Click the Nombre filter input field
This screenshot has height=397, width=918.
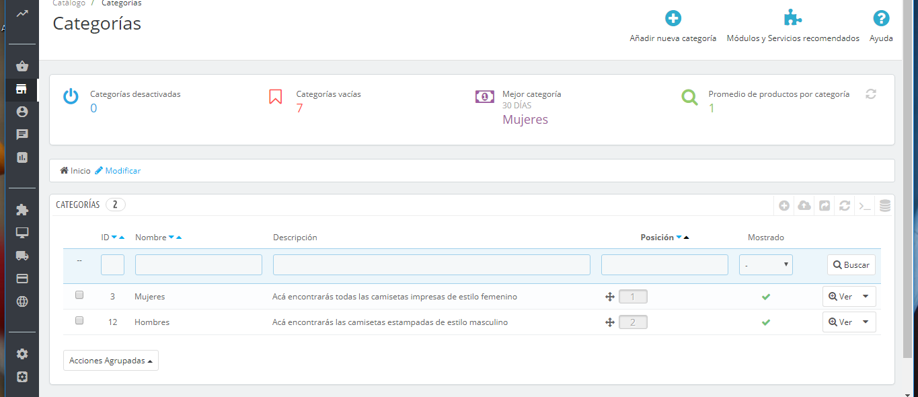pyautogui.click(x=198, y=265)
